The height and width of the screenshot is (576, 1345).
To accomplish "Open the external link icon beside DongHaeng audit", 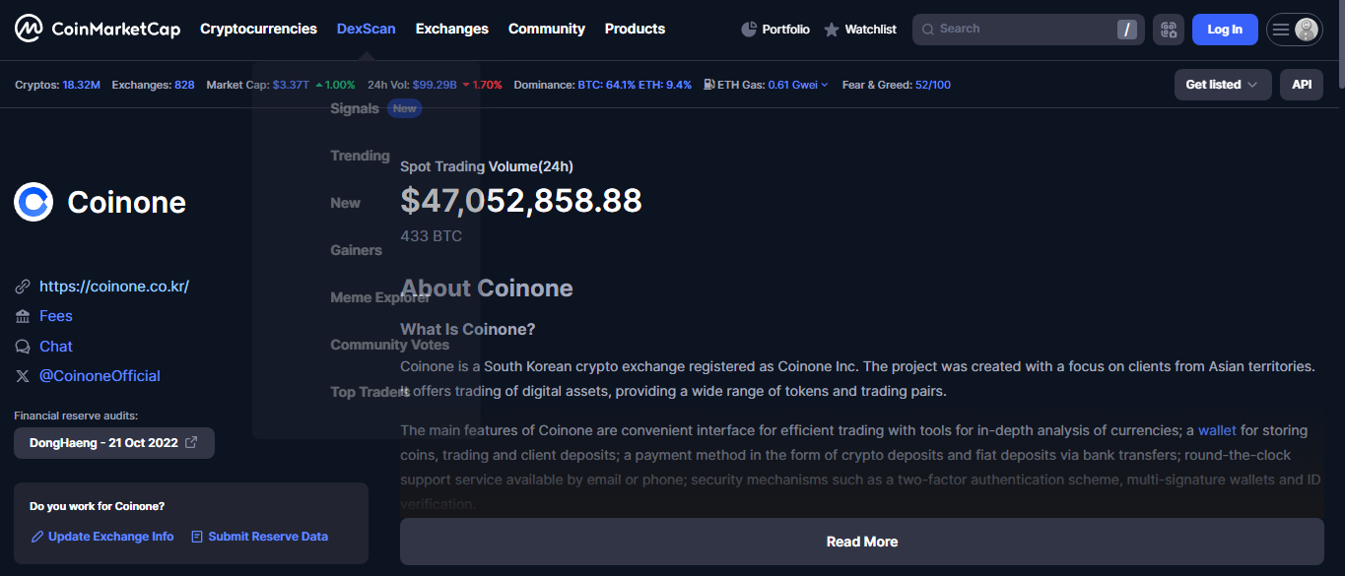I will coord(191,443).
